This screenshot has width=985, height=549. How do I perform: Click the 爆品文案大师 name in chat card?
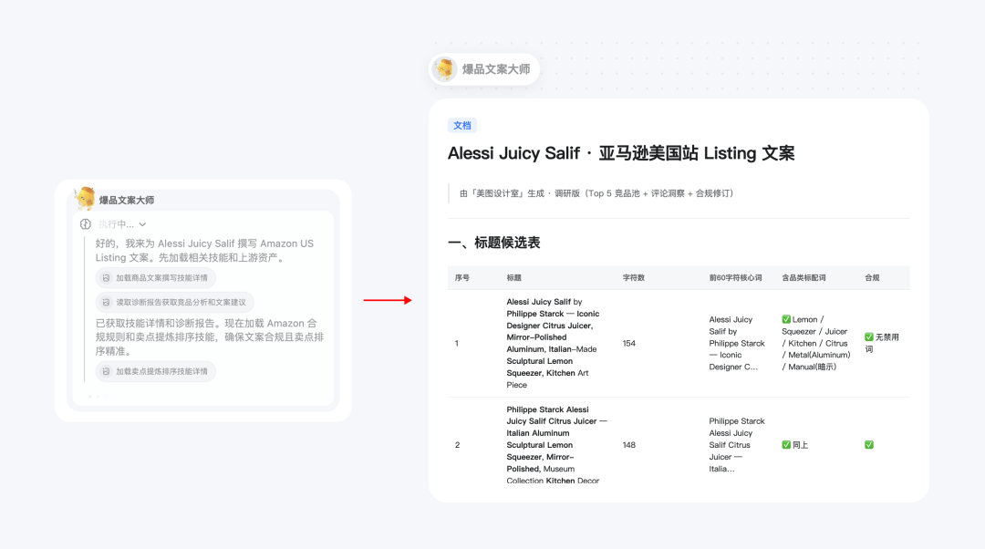[x=126, y=201]
